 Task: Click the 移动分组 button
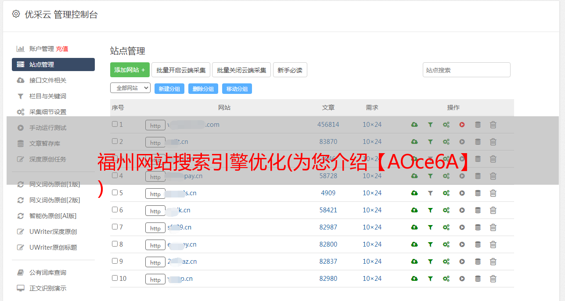(x=237, y=89)
